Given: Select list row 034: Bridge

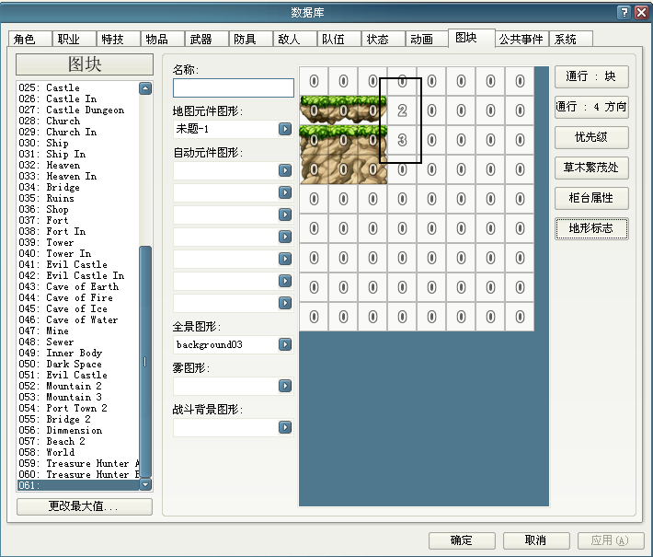Looking at the screenshot, I should [78, 187].
